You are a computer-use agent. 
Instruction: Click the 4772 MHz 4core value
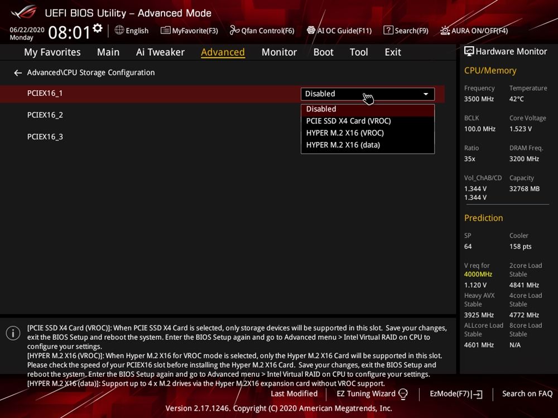pyautogui.click(x=524, y=315)
